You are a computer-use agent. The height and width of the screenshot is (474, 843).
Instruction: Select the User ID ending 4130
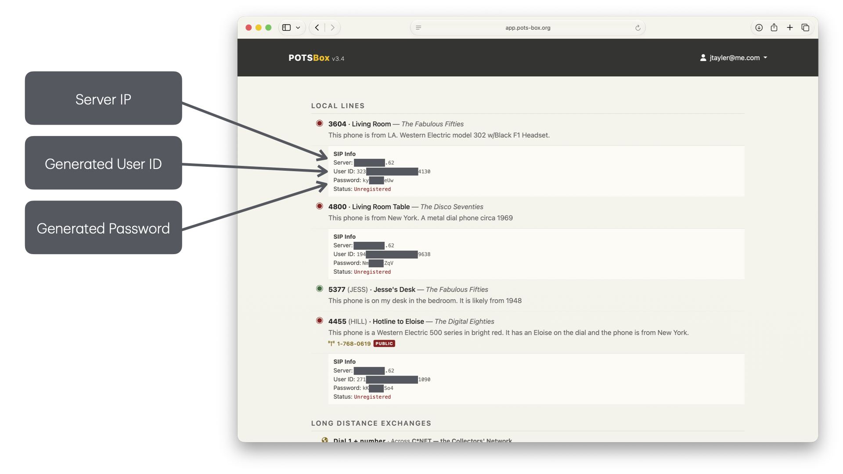click(x=393, y=172)
